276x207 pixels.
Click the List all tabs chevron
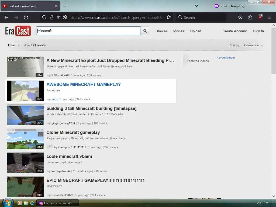point(196,6)
